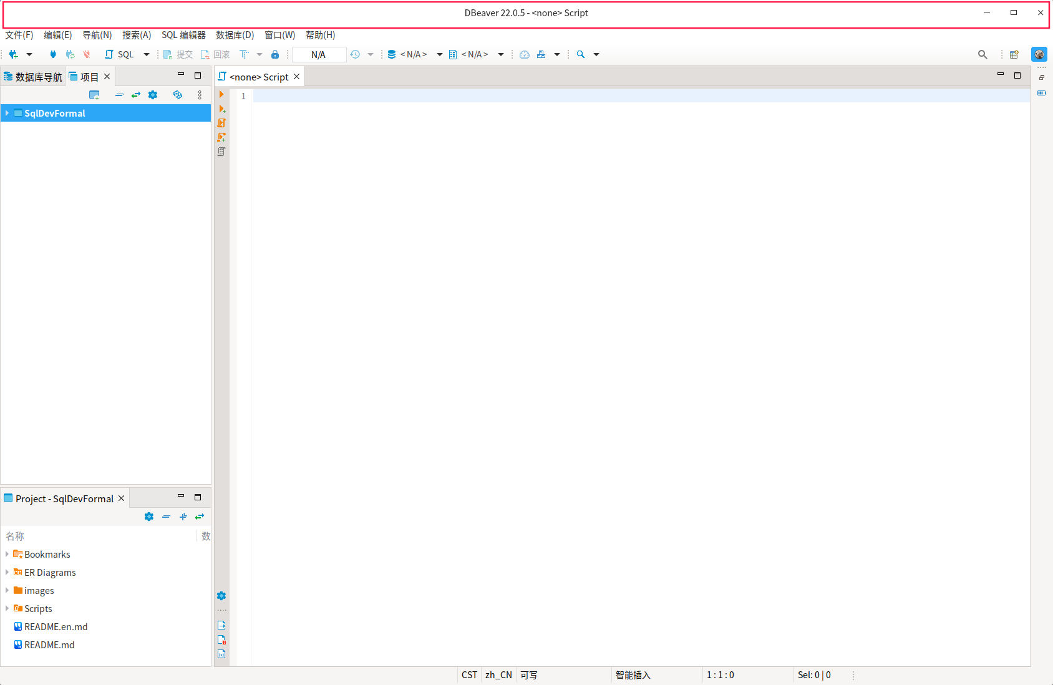Click the new database connection plug icon
Image resolution: width=1053 pixels, height=685 pixels.
13,54
